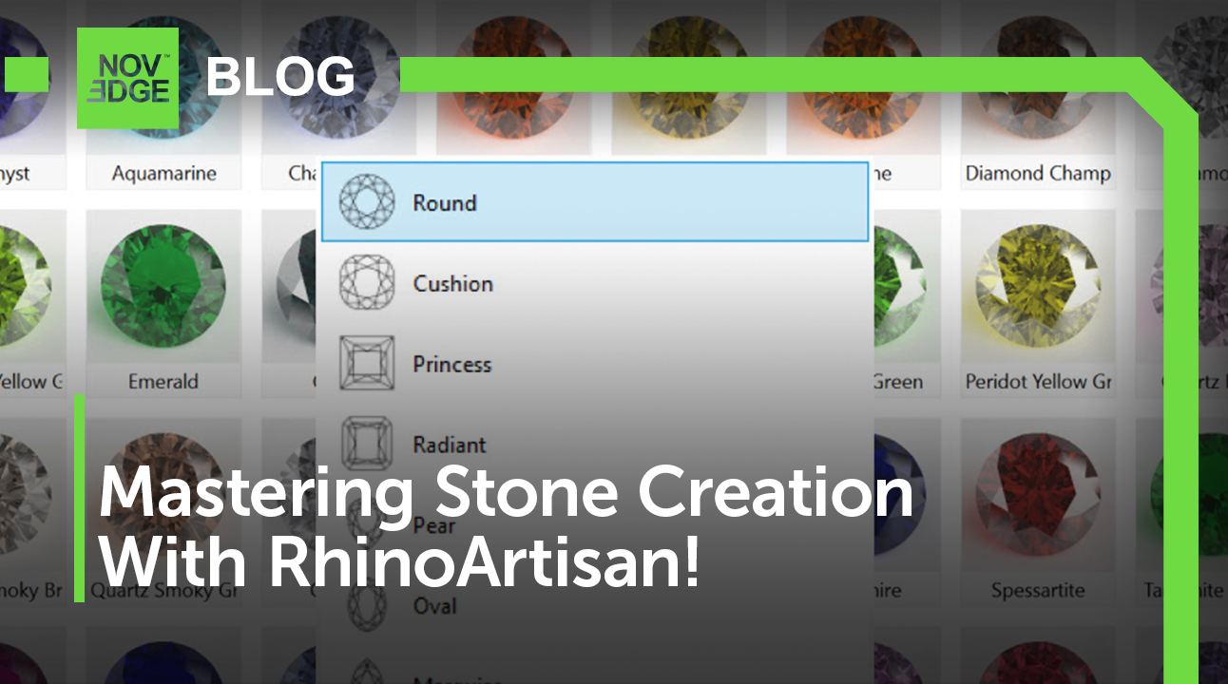Click the BLOG header link

(x=279, y=77)
